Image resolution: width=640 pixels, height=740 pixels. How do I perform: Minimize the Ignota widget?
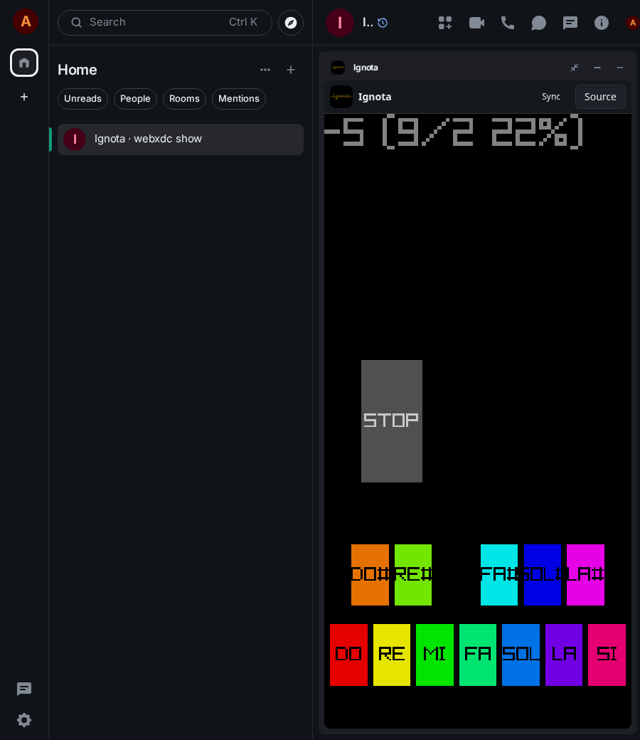(597, 68)
